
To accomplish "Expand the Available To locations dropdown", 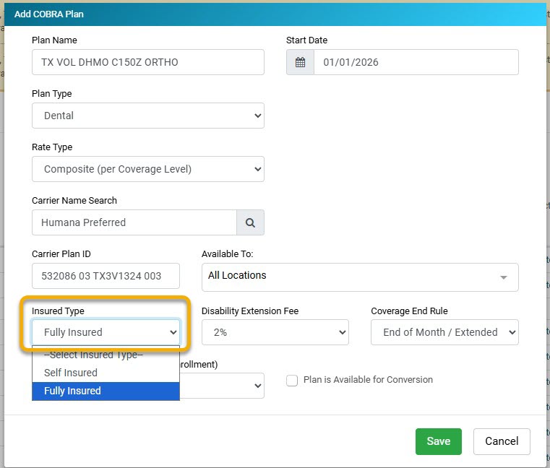I will click(x=359, y=277).
